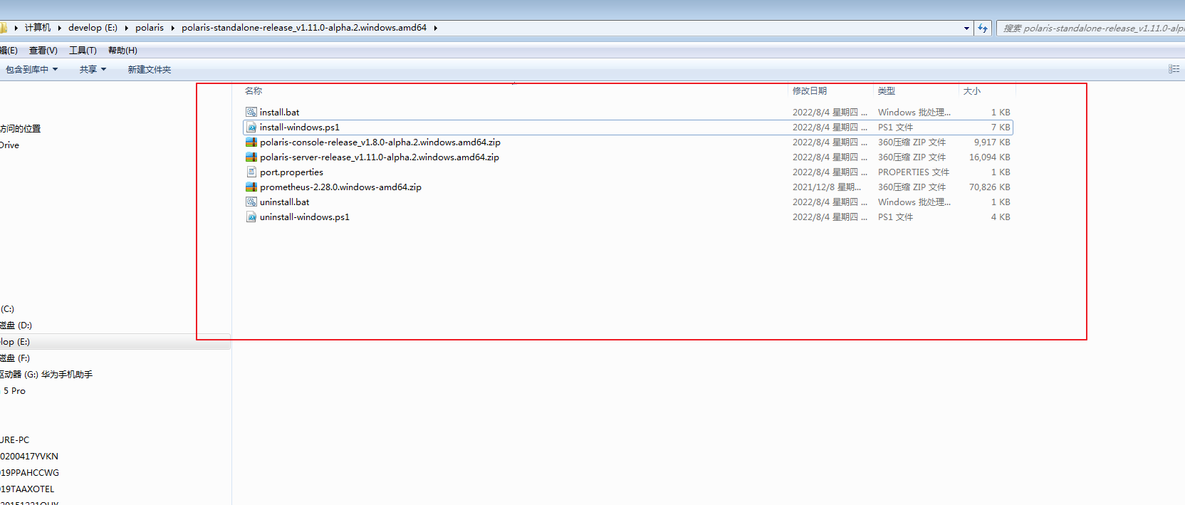This screenshot has width=1185, height=505.
Task: Open the 包含到库中 dropdown
Action: click(x=31, y=70)
